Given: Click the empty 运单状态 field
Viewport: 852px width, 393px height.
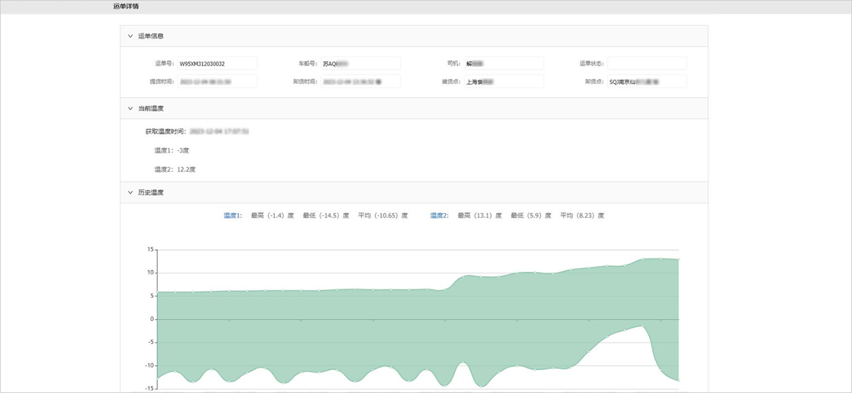Looking at the screenshot, I should (646, 64).
